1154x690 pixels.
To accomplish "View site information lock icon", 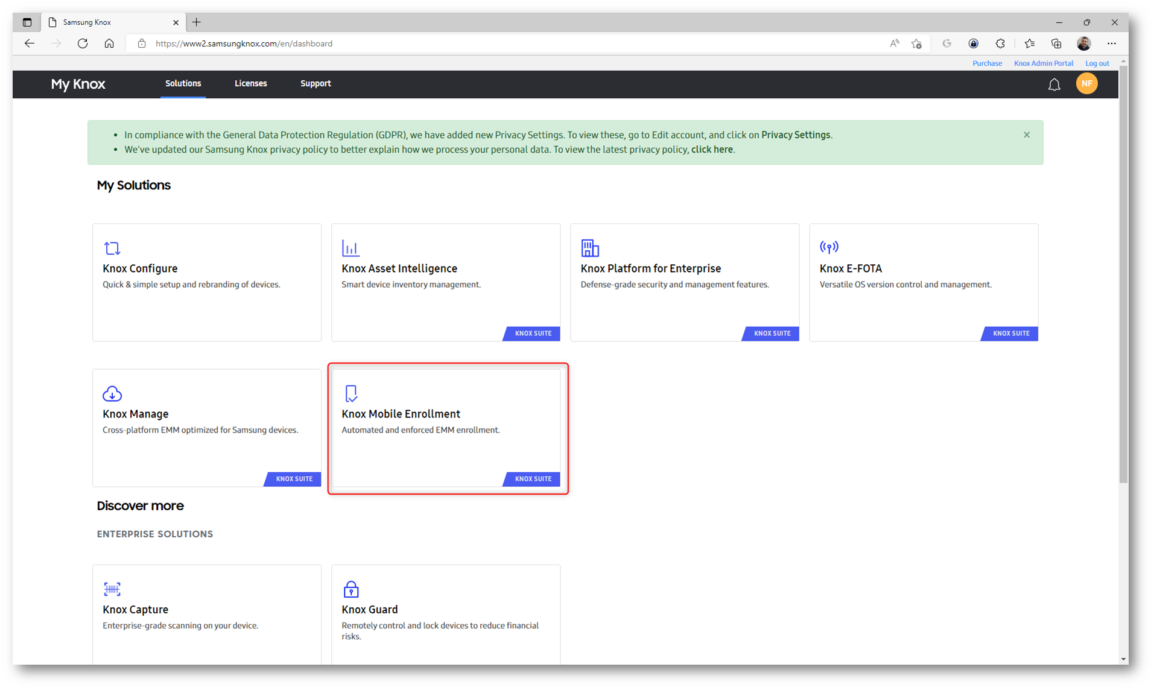I will pos(142,43).
